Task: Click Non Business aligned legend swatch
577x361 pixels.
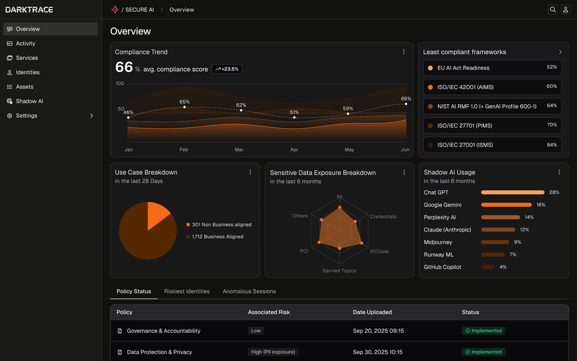Action: click(188, 224)
